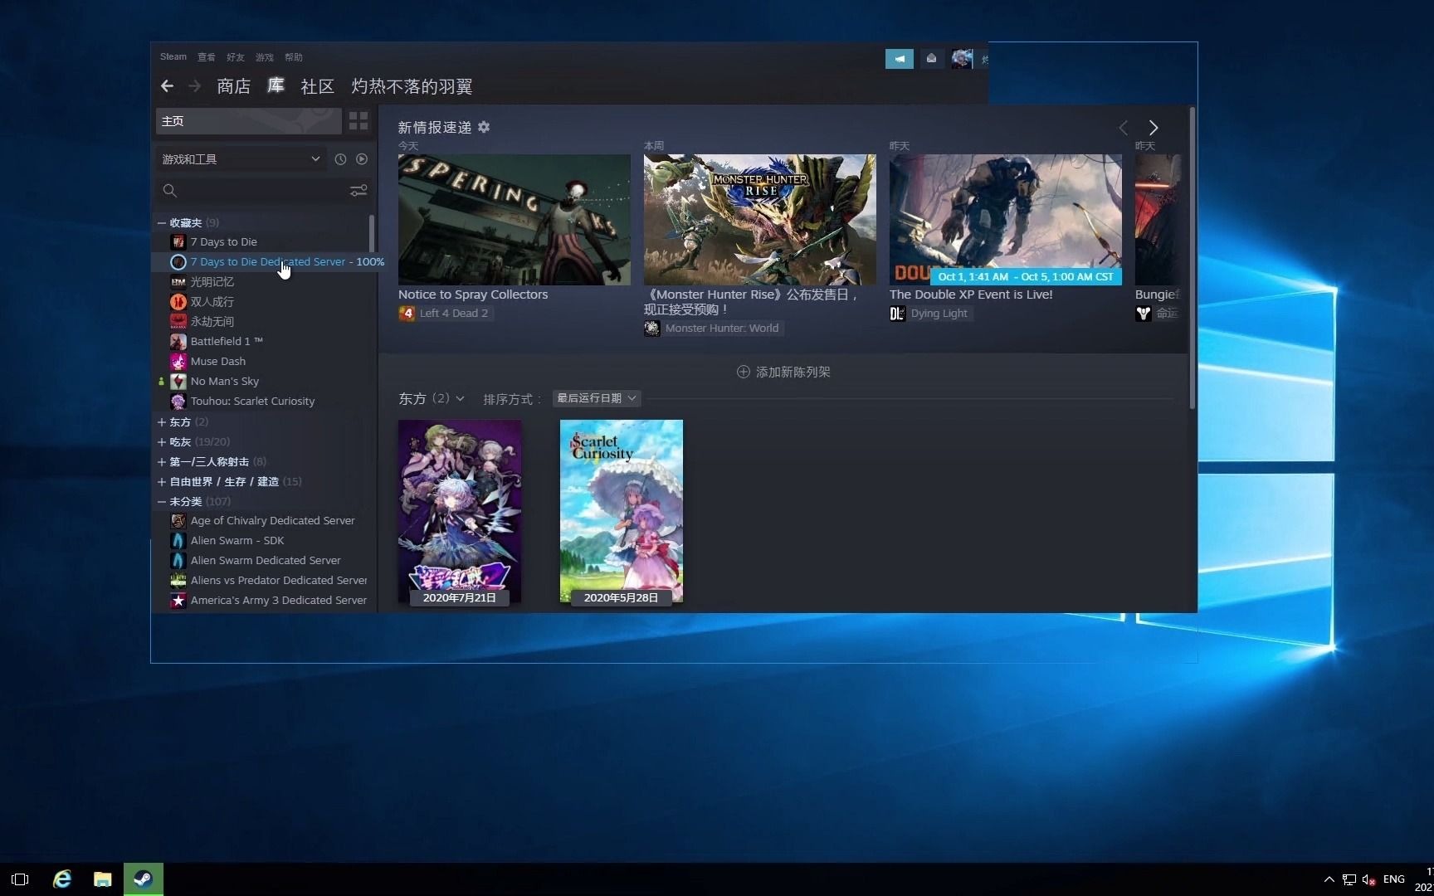1434x896 pixels.
Task: Click the Muse Dash icon in the sidebar
Action: [178, 362]
